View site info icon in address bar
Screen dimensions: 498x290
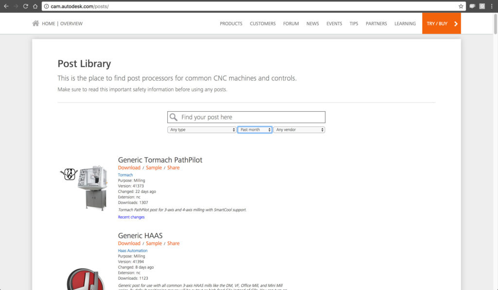click(x=46, y=6)
